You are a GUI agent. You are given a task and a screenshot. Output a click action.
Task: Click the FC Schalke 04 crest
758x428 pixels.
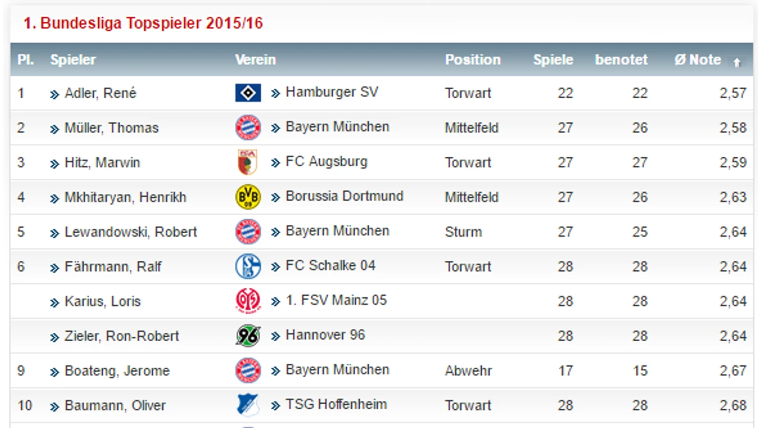tap(248, 266)
